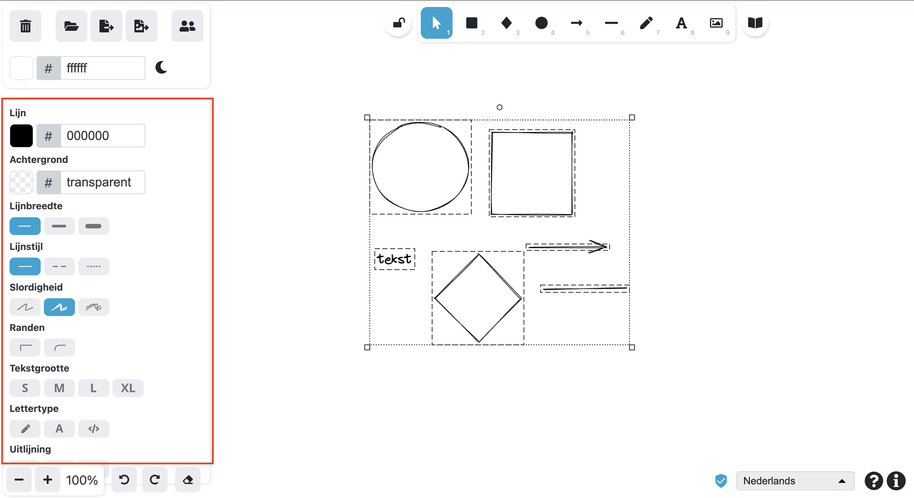The width and height of the screenshot is (914, 498).
Task: Select the code Lettertype option
Action: point(94,428)
